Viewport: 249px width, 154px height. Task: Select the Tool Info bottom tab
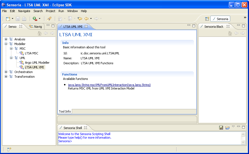coord(65,111)
